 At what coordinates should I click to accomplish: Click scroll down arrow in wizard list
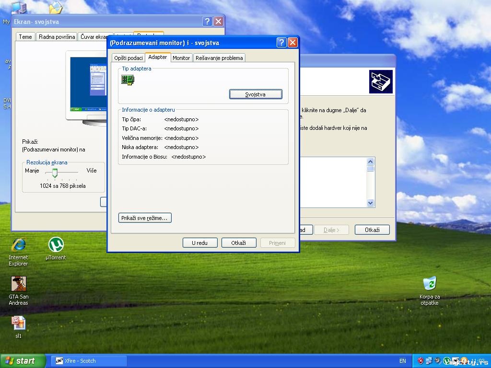370,203
